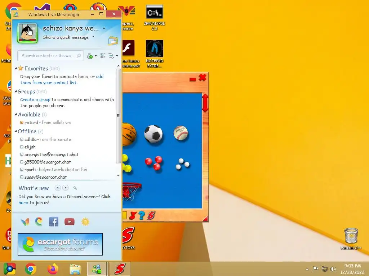The height and width of the screenshot is (276, 369).
Task: Click the What's new options wrench icon
Action: [x=75, y=188]
